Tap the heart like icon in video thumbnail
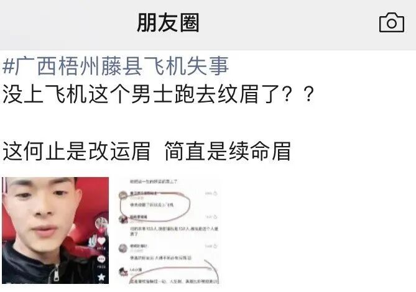The image size is (416, 292). pos(101,241)
